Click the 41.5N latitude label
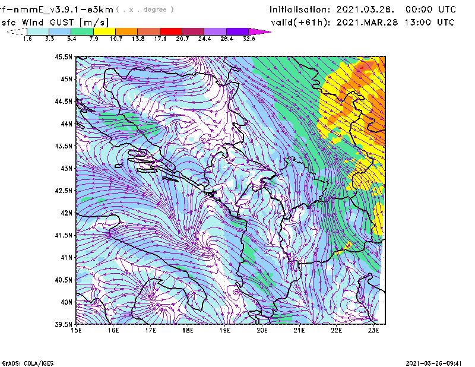This screenshot has width=475, height=367. (64, 235)
